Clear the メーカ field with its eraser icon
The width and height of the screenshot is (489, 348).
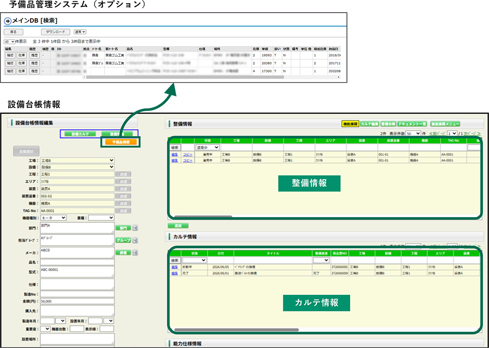135,252
